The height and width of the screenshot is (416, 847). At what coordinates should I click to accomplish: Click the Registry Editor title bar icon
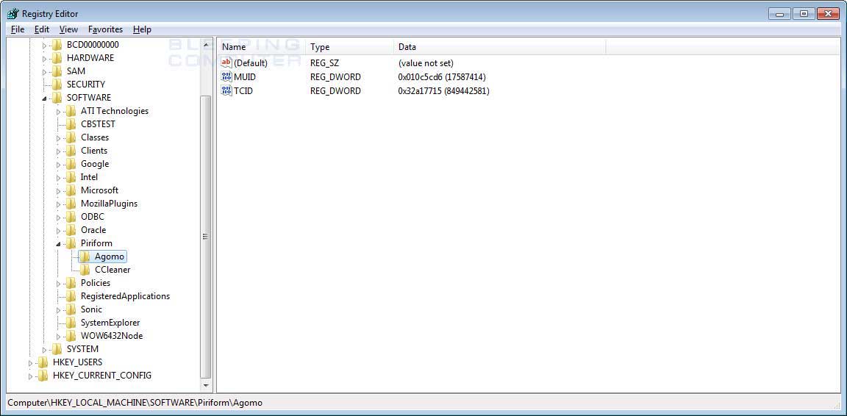12,14
